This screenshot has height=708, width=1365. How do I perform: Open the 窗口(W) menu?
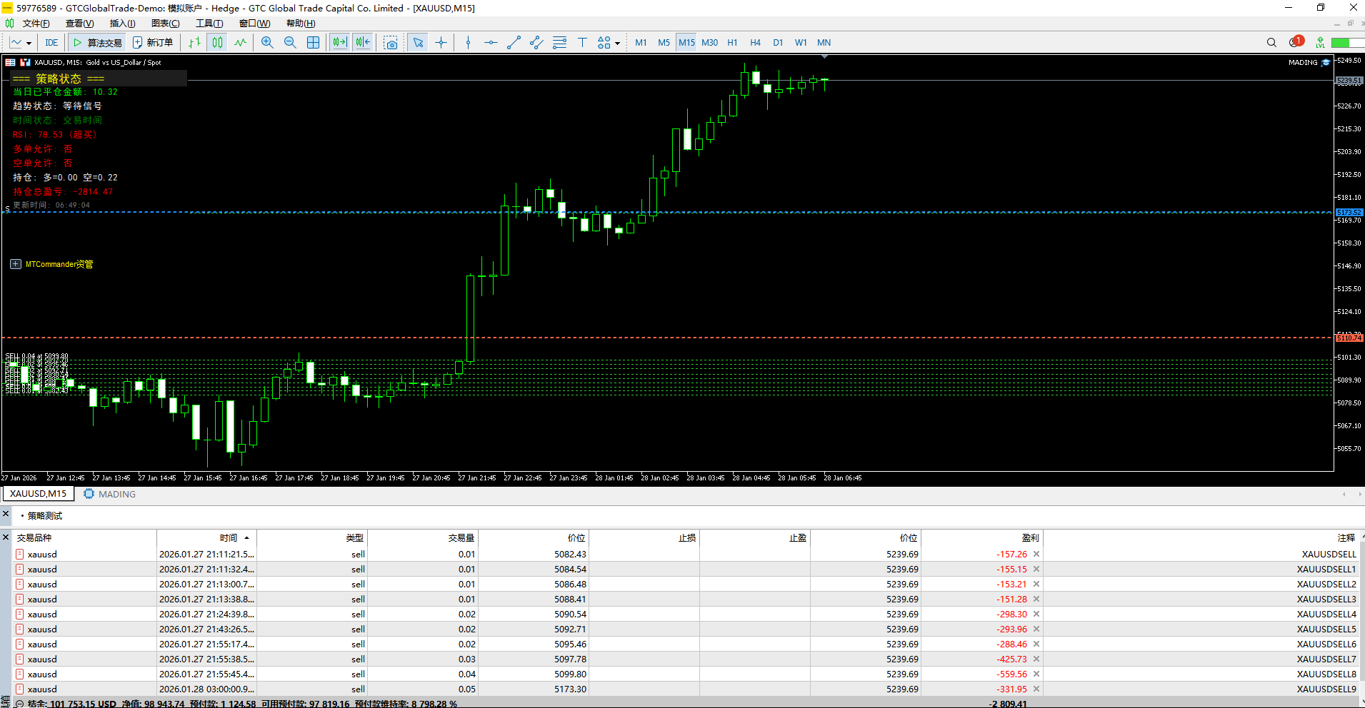[x=254, y=24]
